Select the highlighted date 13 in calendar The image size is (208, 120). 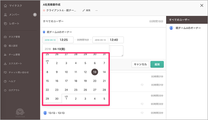[x=95, y=72]
